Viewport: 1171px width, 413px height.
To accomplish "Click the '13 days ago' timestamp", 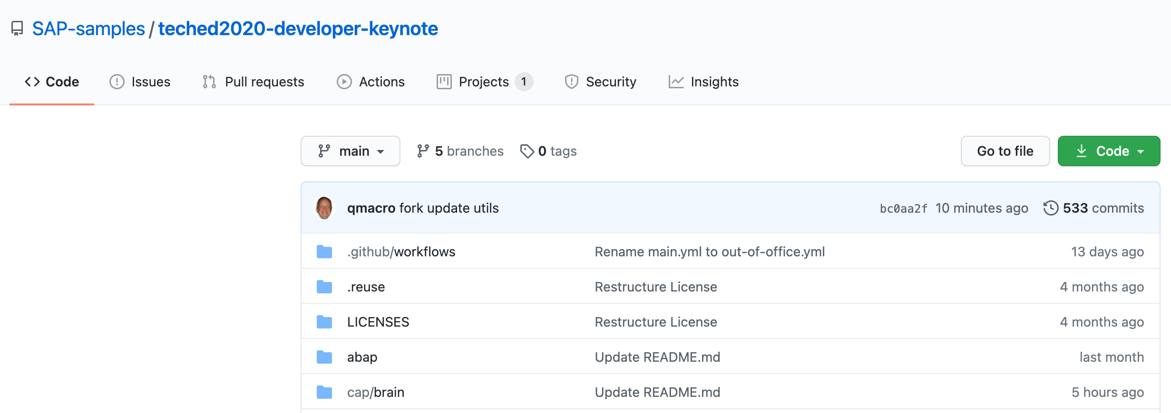I will [x=1107, y=252].
